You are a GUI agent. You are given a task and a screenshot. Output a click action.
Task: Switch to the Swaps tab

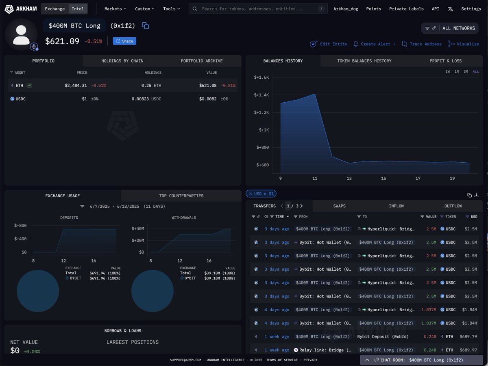339,206
